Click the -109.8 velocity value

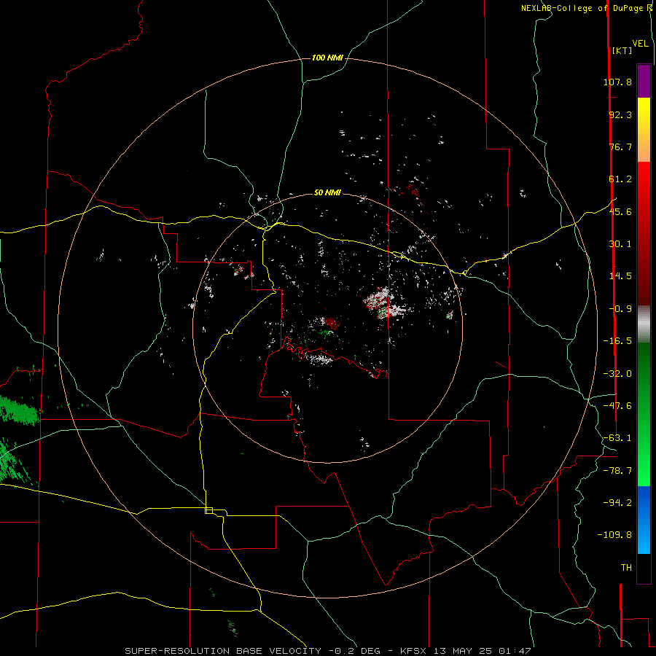(614, 535)
